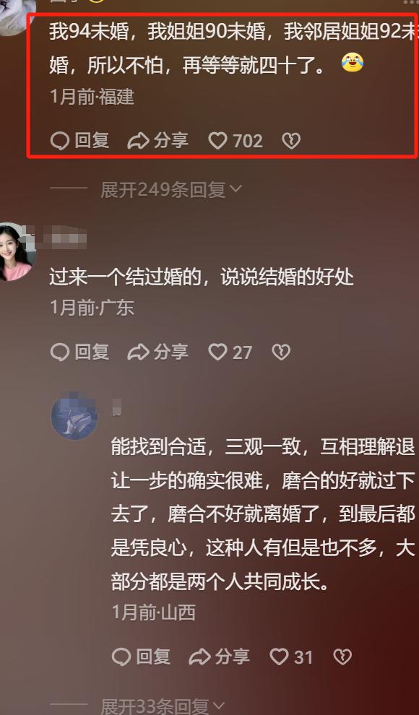
Task: Share the Guangdong comment about marriage benefits
Action: pos(157,352)
